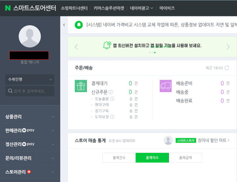Click the green gift box order icon
237x182 pixels.
point(81,86)
